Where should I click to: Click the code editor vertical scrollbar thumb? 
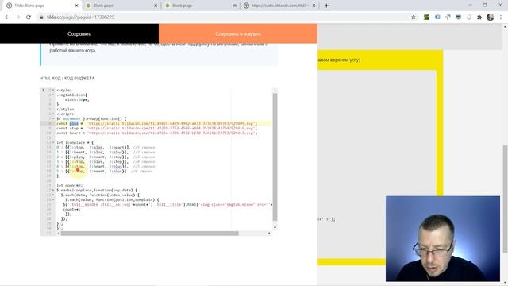tap(275, 157)
